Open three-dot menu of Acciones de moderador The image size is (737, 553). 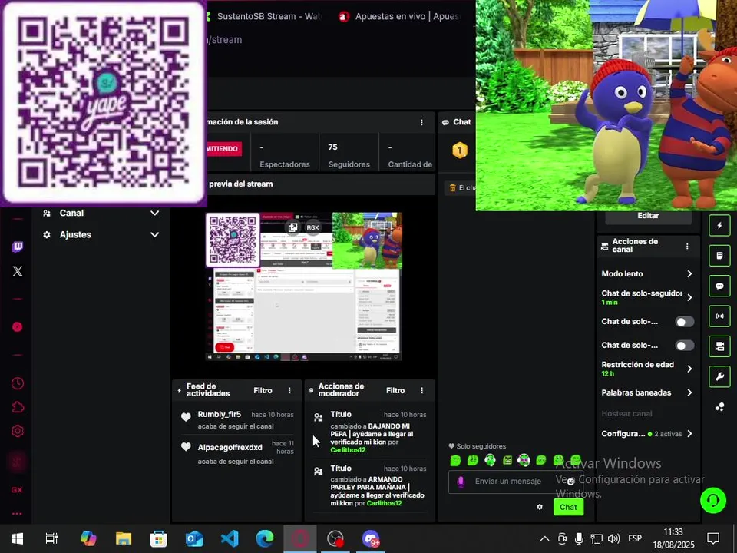click(x=422, y=390)
